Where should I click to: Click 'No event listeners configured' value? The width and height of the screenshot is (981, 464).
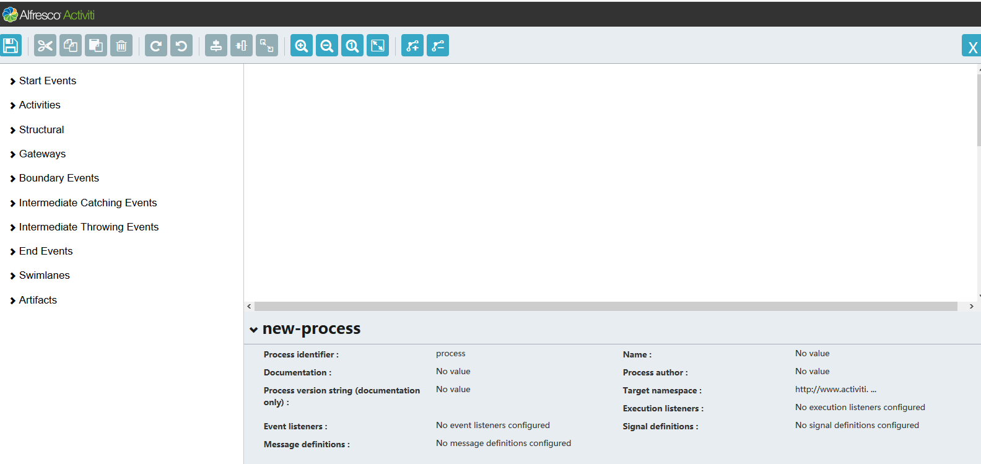(493, 426)
